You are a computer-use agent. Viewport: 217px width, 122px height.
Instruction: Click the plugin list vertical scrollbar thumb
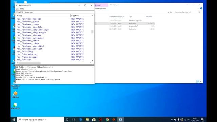point(92,32)
